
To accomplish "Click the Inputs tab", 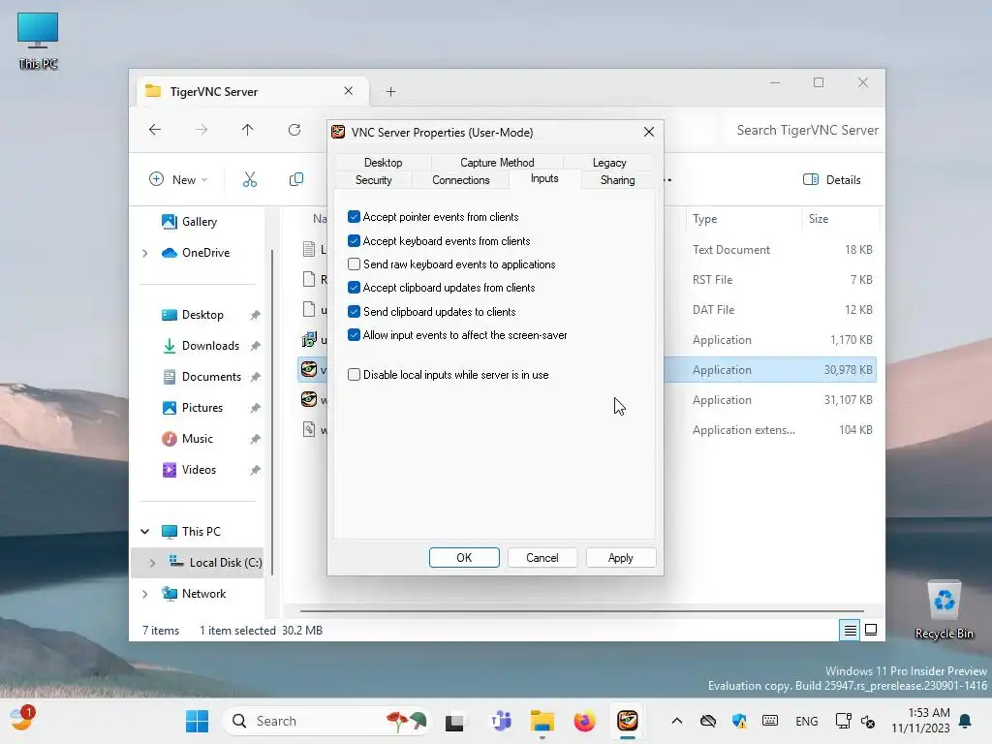I will (x=544, y=179).
